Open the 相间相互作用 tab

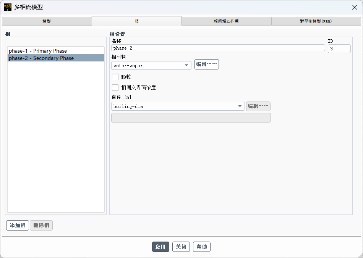[226, 21]
